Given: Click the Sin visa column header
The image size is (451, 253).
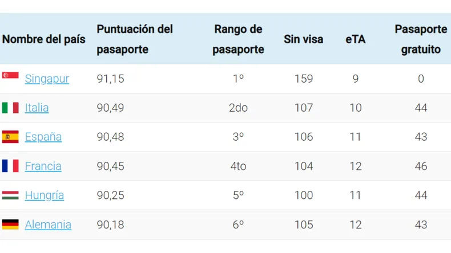Looking at the screenshot, I should pos(304,39).
